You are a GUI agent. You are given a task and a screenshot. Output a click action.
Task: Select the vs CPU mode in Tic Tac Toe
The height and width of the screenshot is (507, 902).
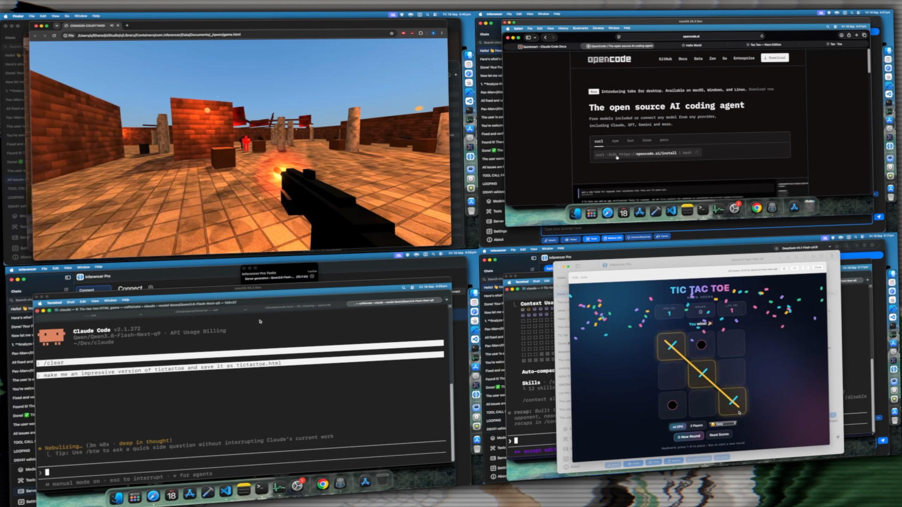[x=677, y=426]
